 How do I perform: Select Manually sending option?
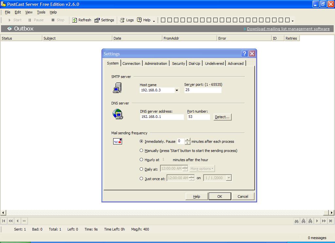(141, 150)
